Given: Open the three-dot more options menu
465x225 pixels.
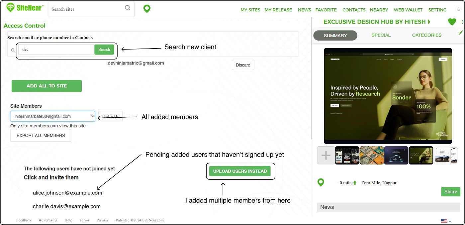Looking at the screenshot, I should 462,22.
